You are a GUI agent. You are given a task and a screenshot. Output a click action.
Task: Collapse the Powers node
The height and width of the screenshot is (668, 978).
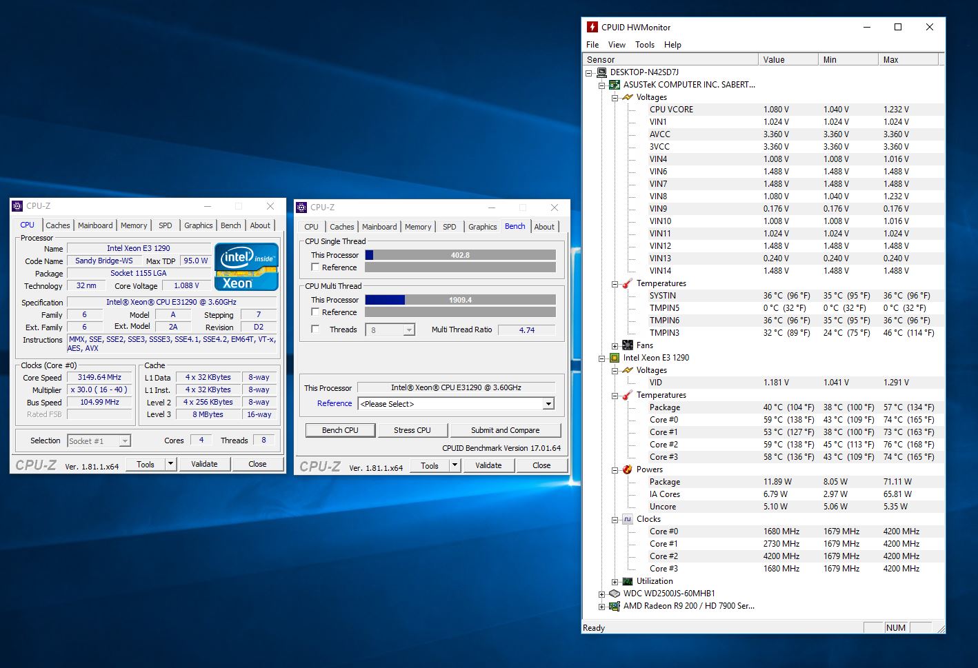[615, 469]
